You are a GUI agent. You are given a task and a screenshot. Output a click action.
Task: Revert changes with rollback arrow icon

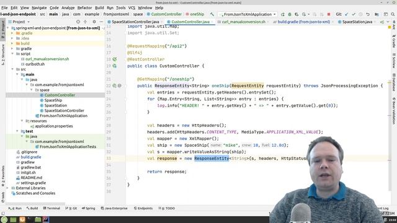point(368,14)
